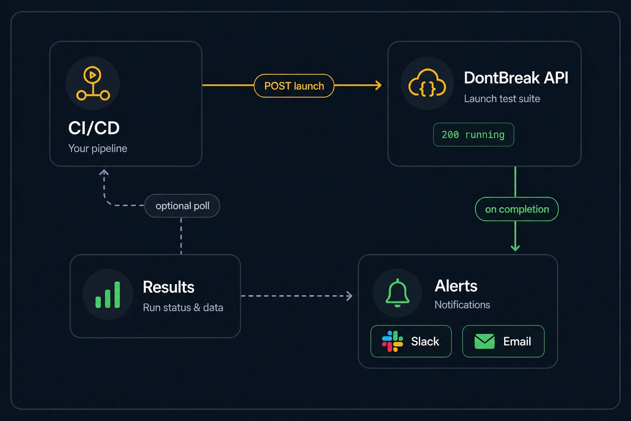631x421 pixels.
Task: Click the Launch test suite subtitle
Action: [502, 99]
